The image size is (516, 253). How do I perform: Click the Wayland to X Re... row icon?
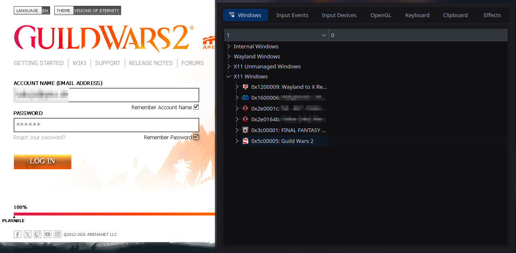point(245,87)
